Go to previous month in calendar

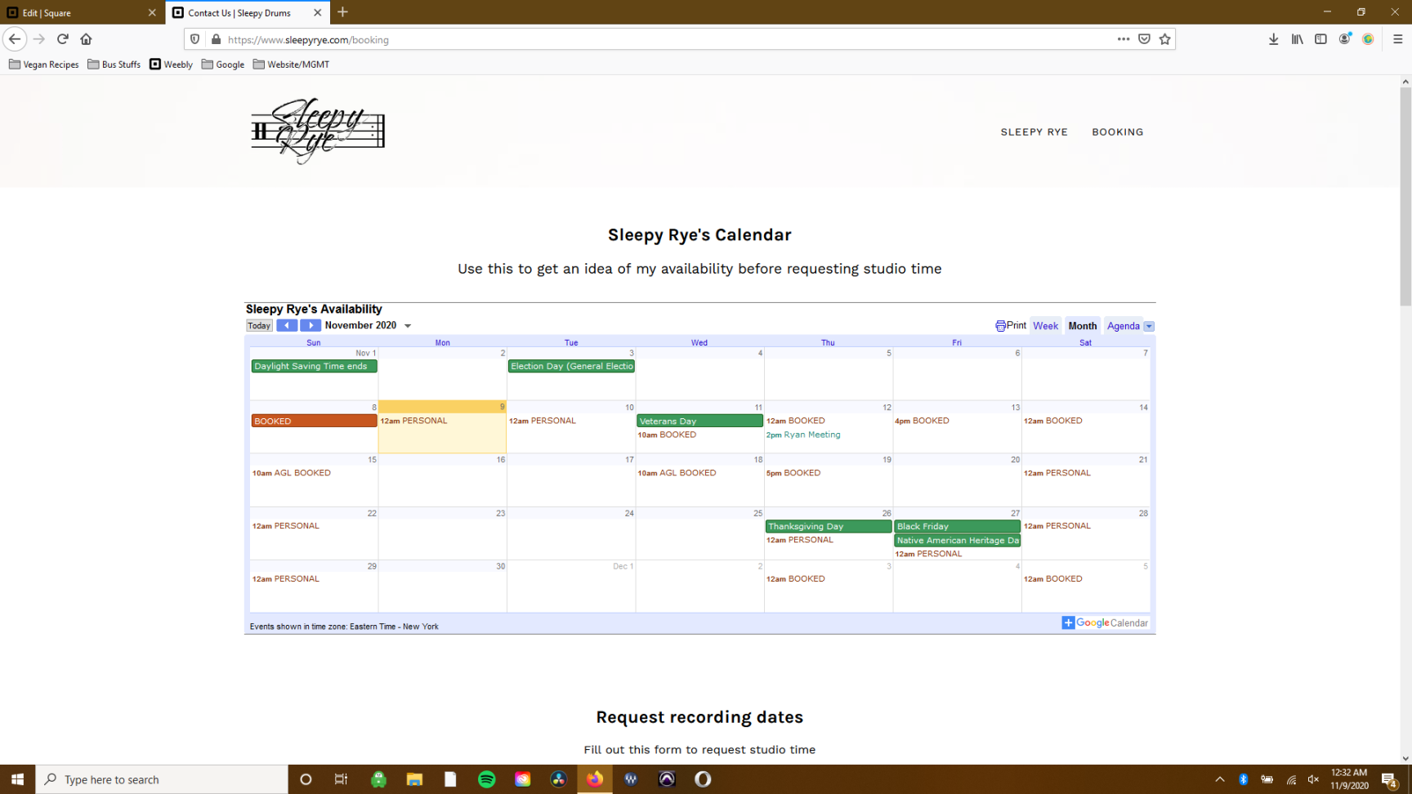(x=287, y=325)
